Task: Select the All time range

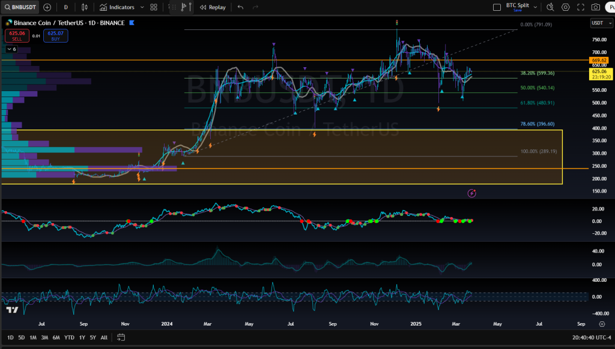Action: 104,337
